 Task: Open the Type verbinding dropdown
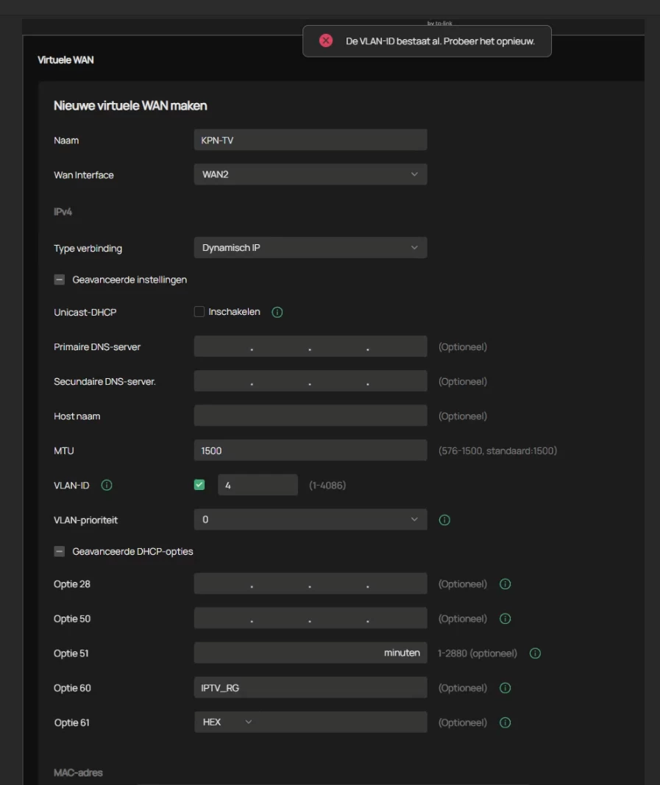[x=310, y=248]
